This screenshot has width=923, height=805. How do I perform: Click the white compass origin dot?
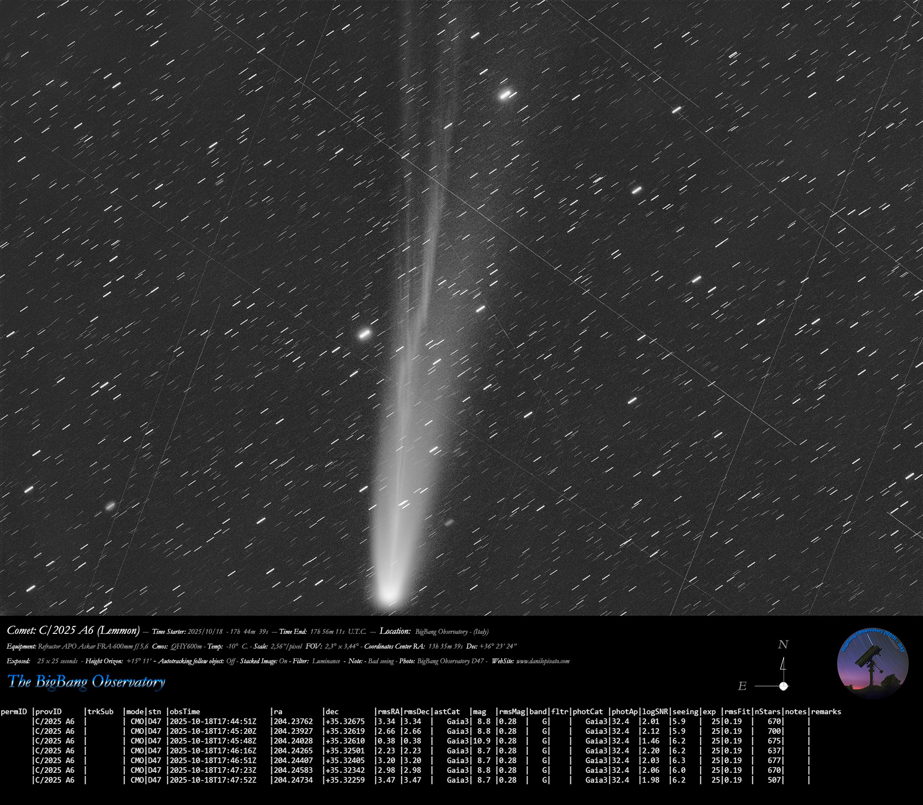784,686
